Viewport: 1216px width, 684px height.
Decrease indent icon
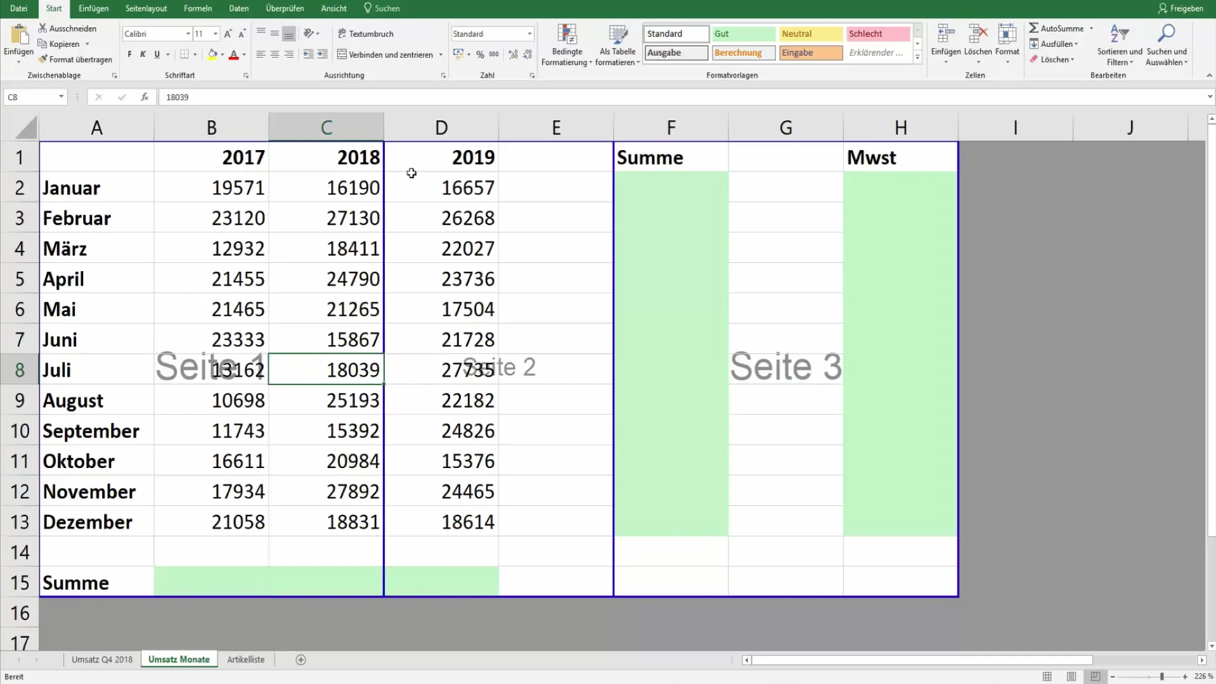pyautogui.click(x=309, y=54)
